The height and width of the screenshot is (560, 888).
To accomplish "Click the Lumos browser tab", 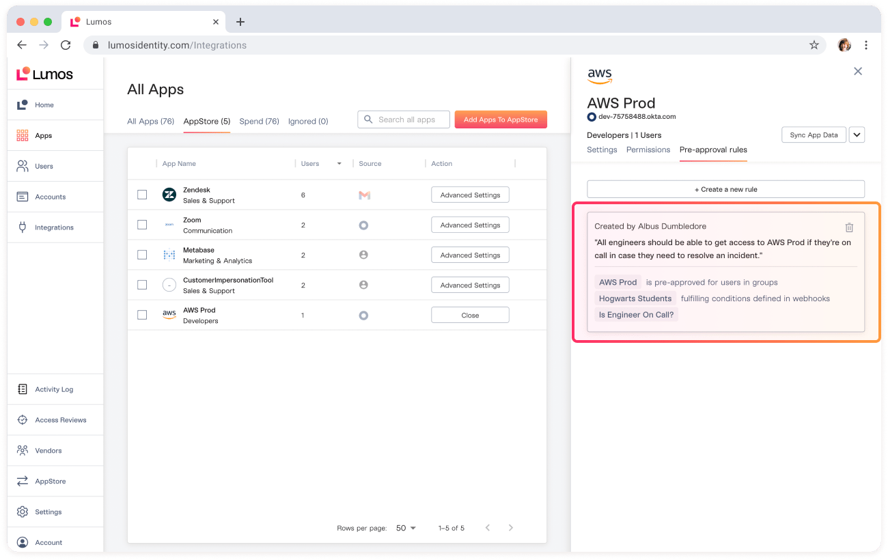I will (145, 22).
